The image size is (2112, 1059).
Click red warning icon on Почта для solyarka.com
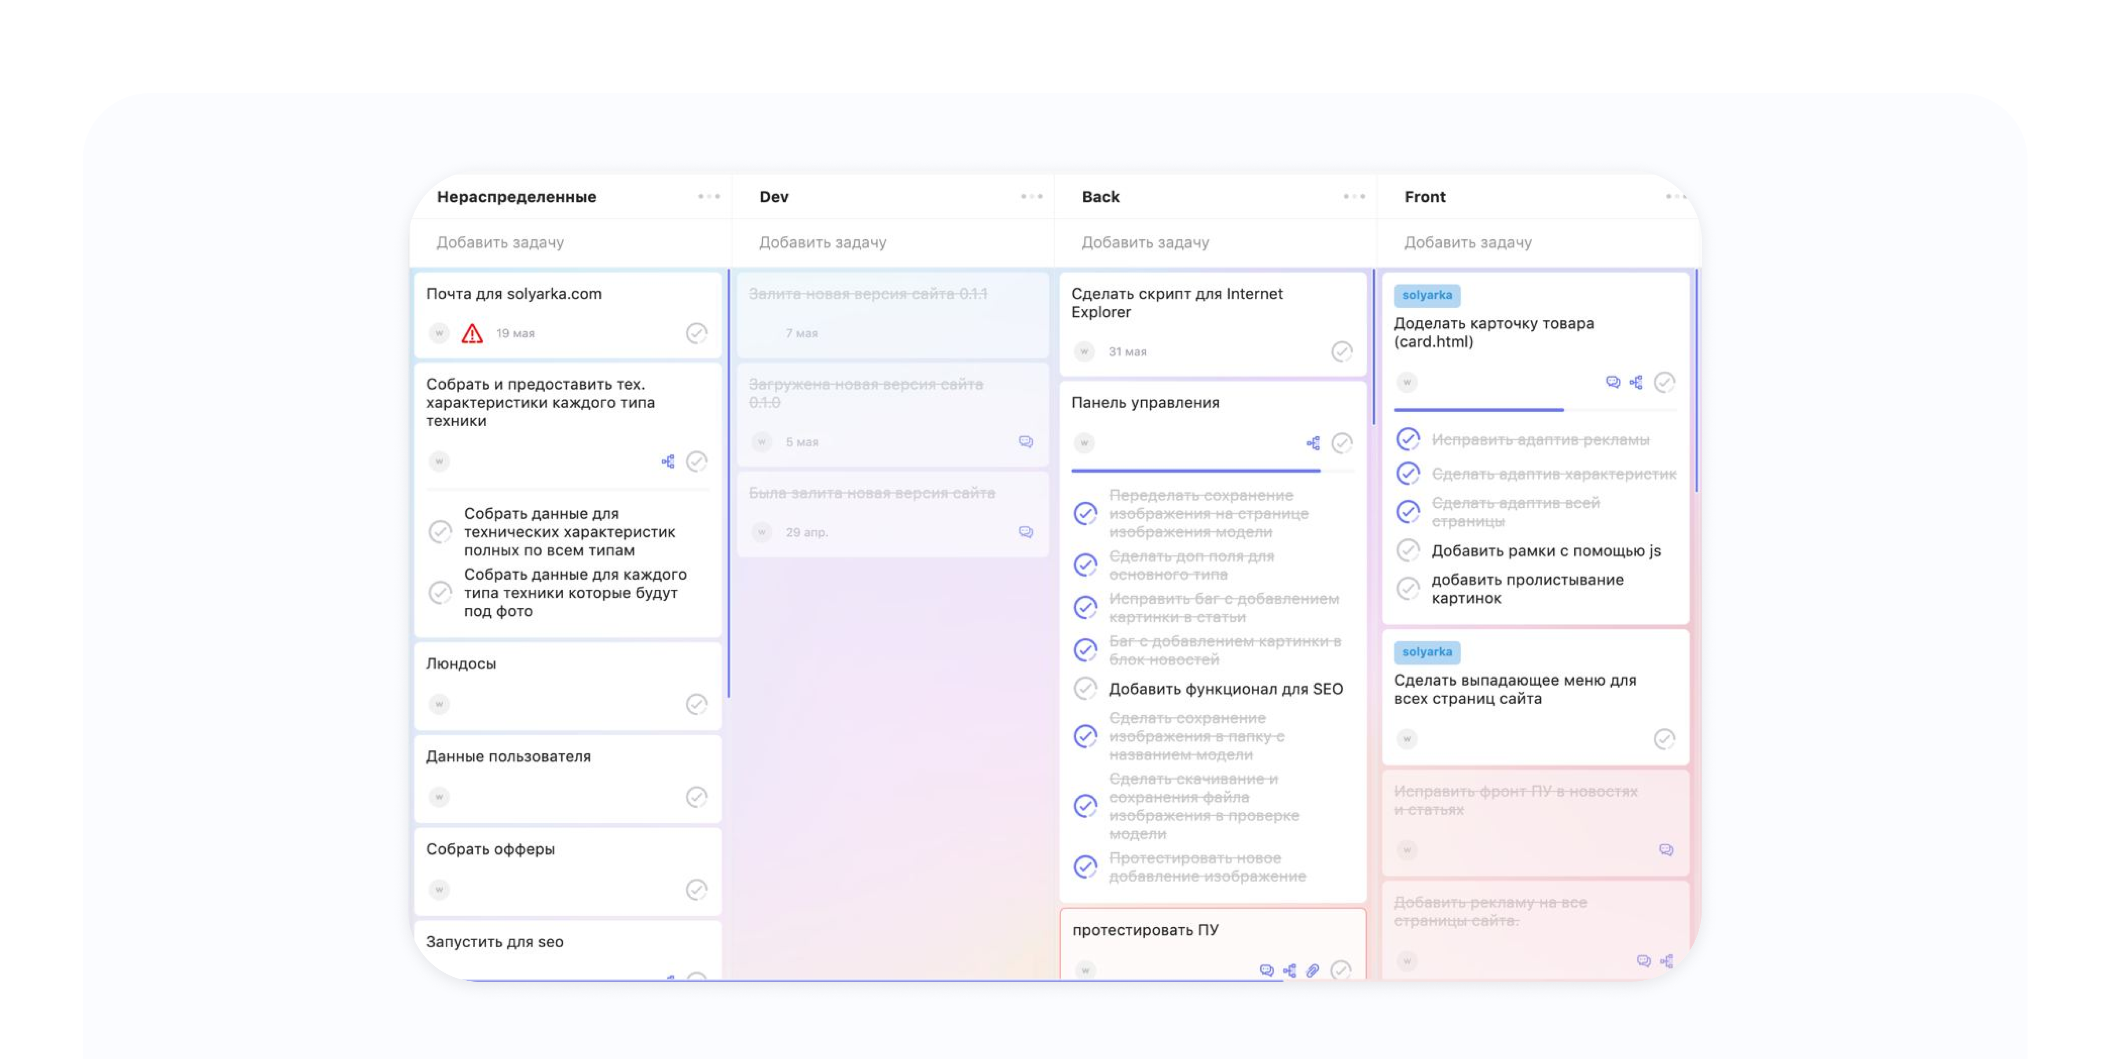472,334
